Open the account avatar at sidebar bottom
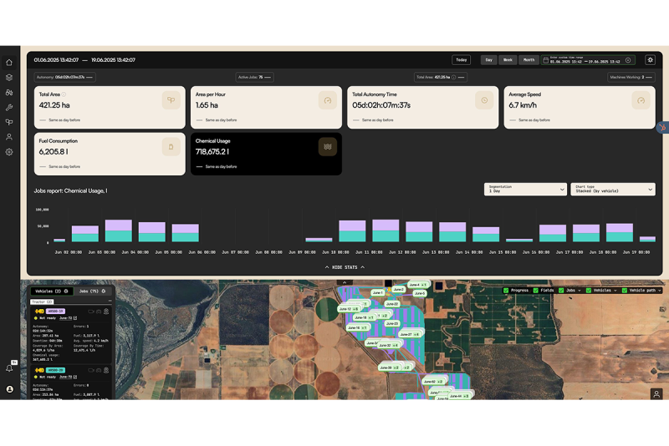Viewport: 669px width, 446px height. (9, 389)
